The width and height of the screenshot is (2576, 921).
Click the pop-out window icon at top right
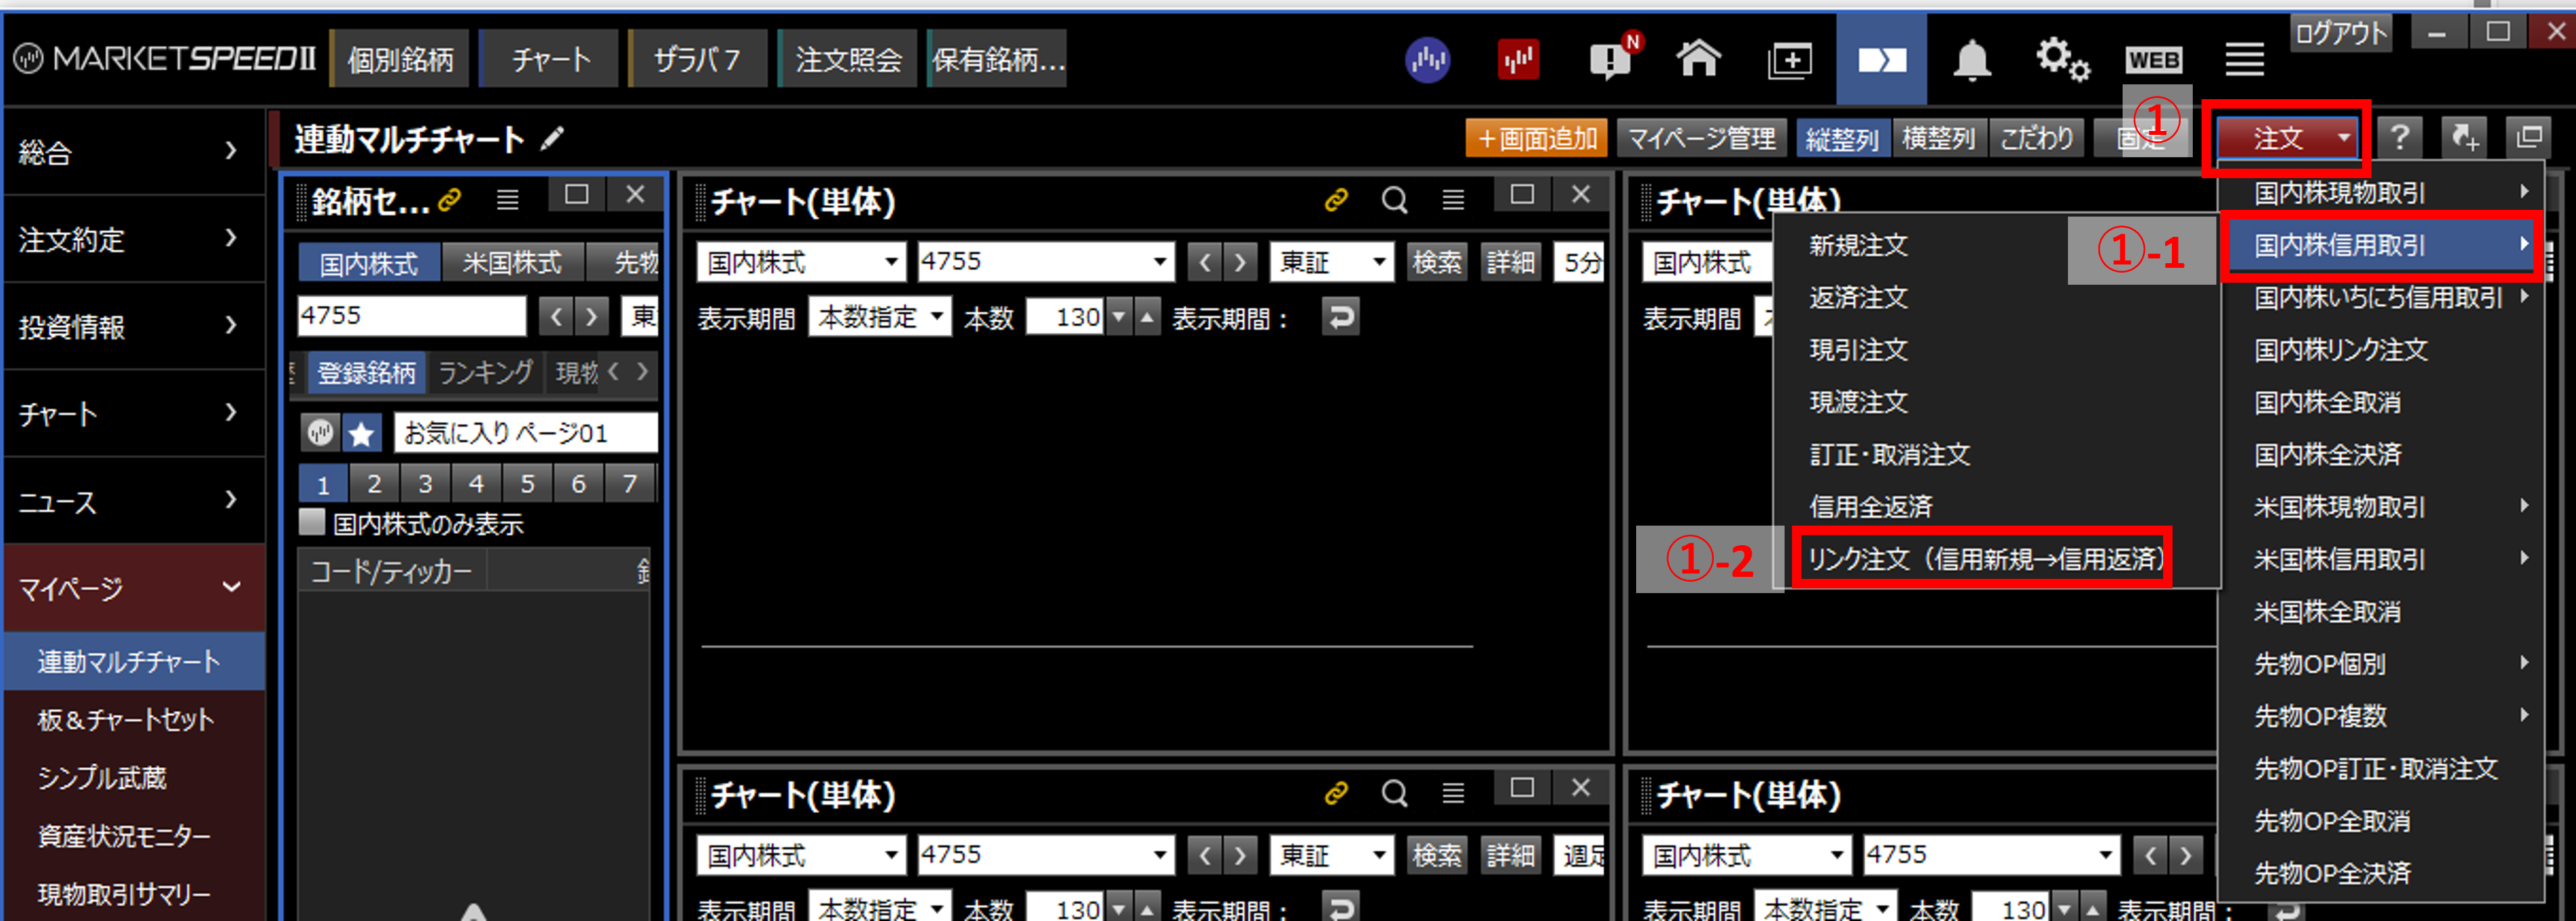pos(2529,137)
